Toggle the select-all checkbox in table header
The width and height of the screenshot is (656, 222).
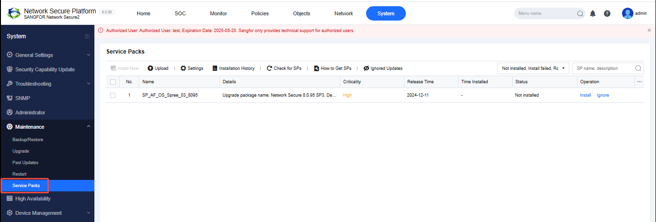pos(113,82)
